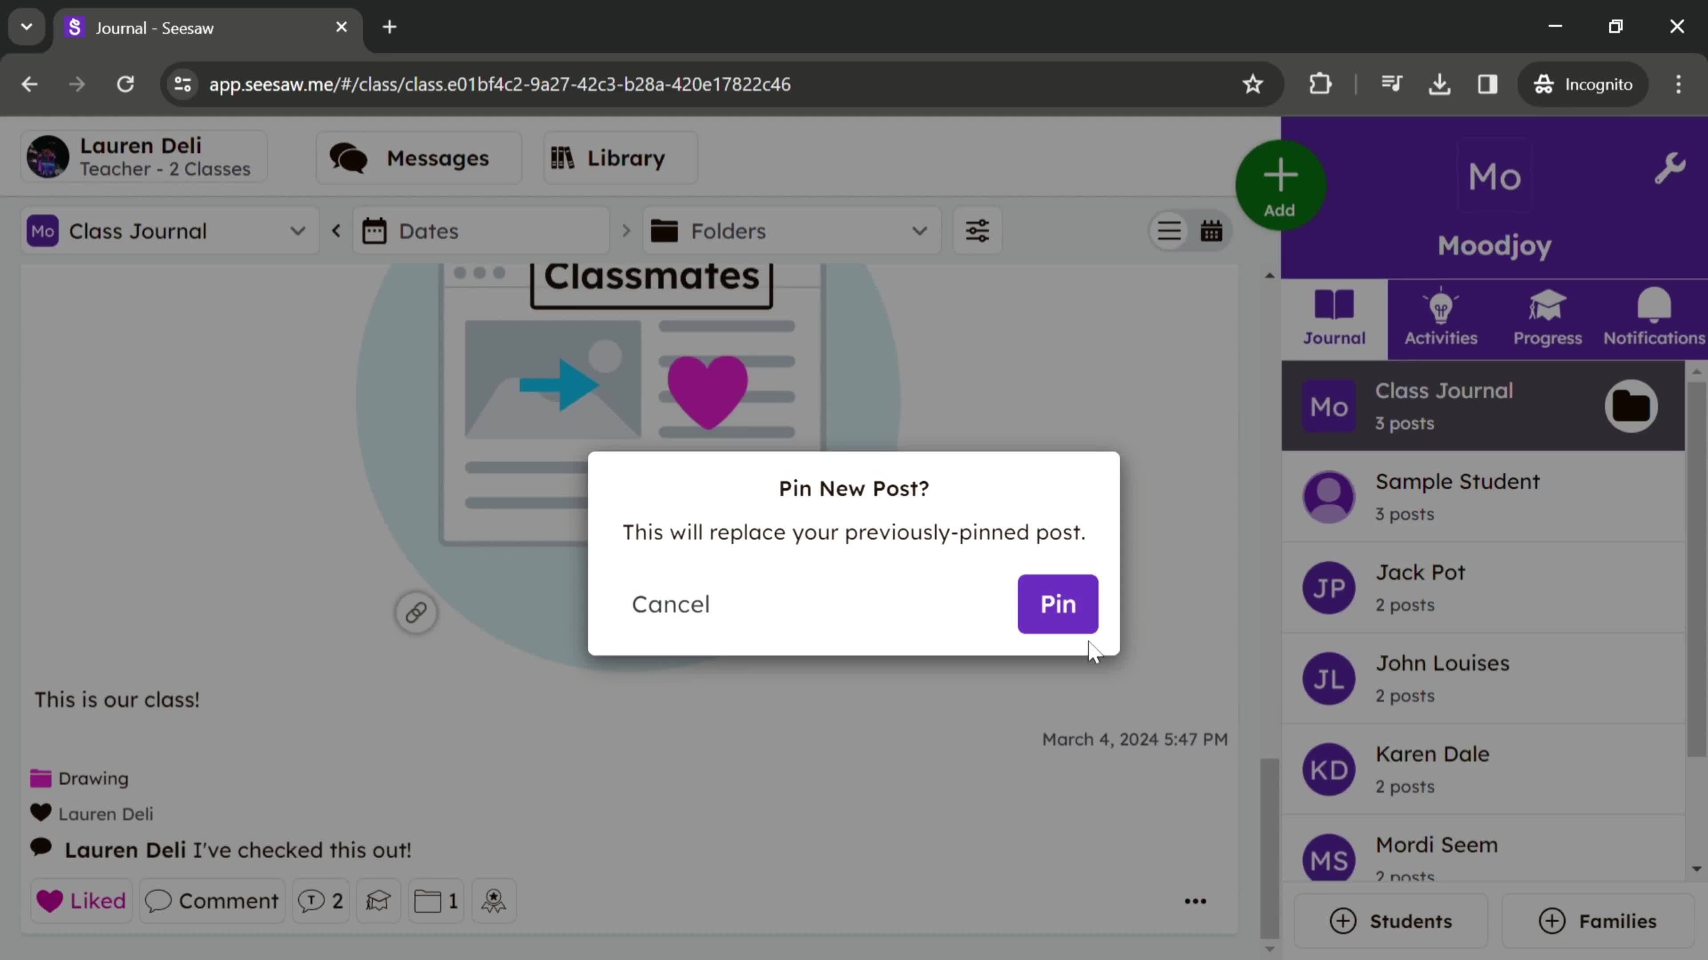Click post timestamp March 4, 2024 5:47 PM
The width and height of the screenshot is (1708, 960).
(1135, 740)
